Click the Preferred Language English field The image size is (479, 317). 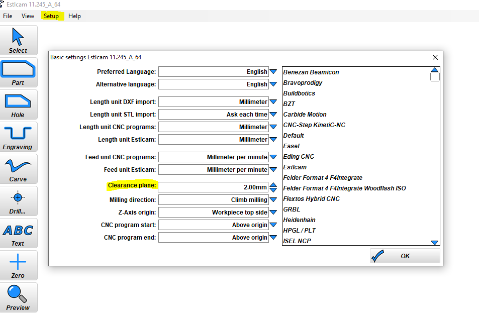tap(214, 72)
